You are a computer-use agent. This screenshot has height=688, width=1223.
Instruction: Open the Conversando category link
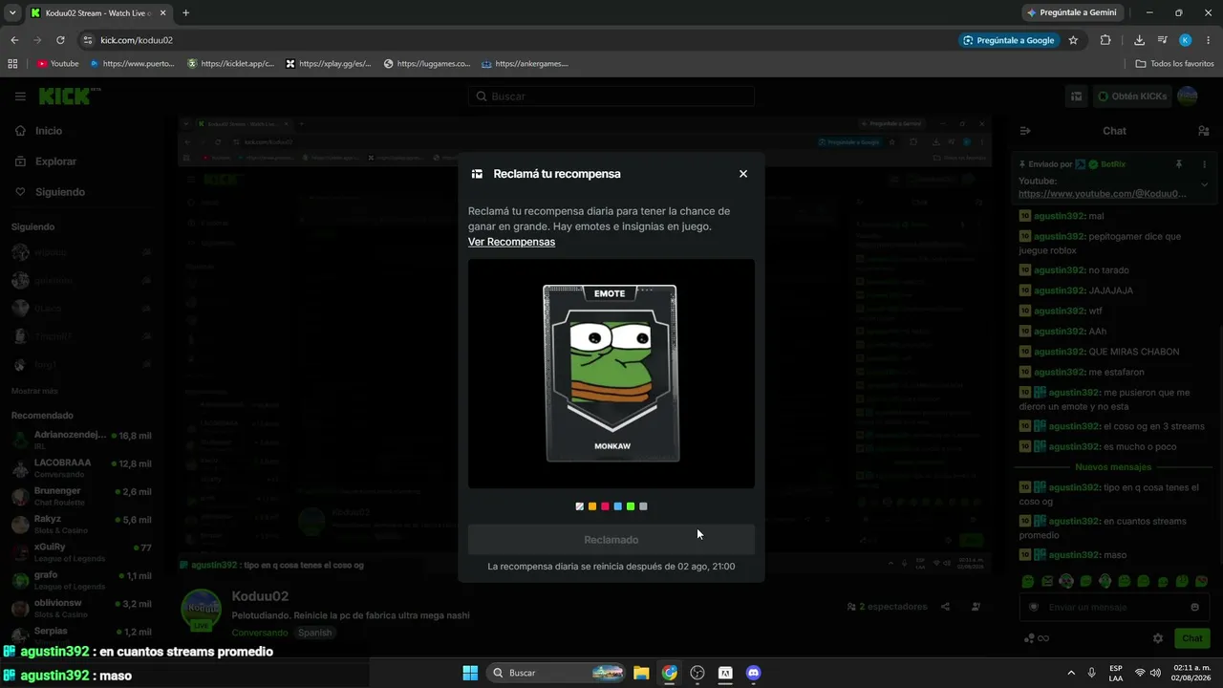click(259, 633)
